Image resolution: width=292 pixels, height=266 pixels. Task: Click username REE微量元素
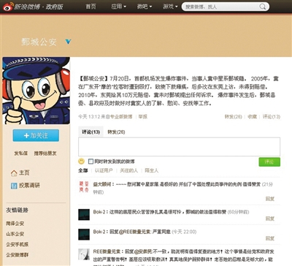point(107,251)
